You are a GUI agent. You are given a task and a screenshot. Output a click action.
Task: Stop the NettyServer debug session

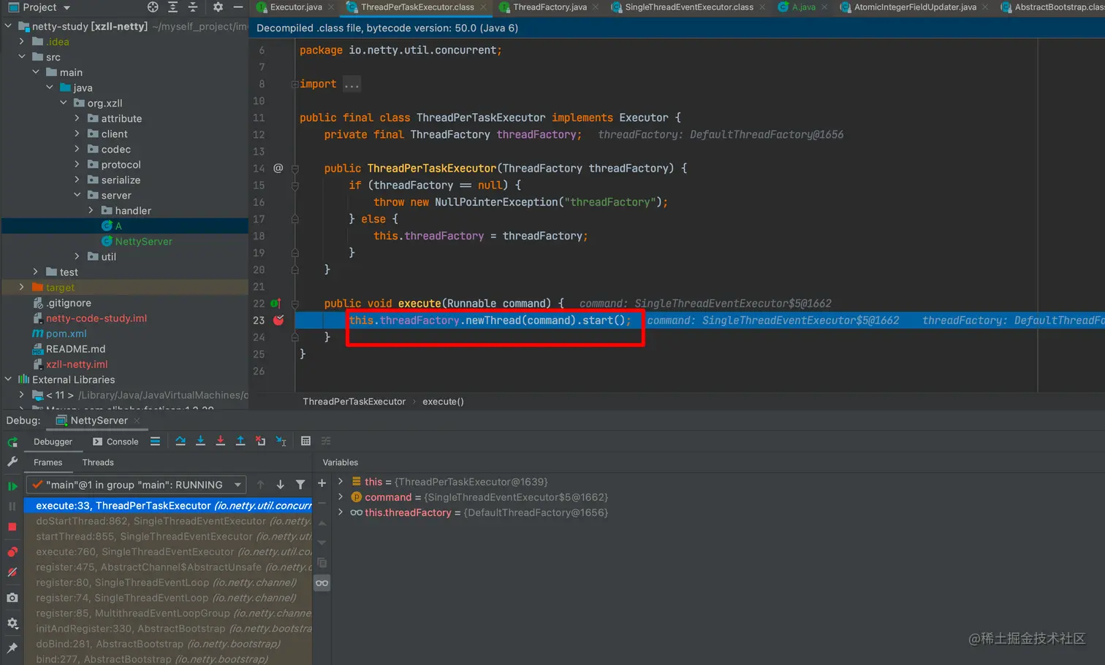click(x=12, y=526)
